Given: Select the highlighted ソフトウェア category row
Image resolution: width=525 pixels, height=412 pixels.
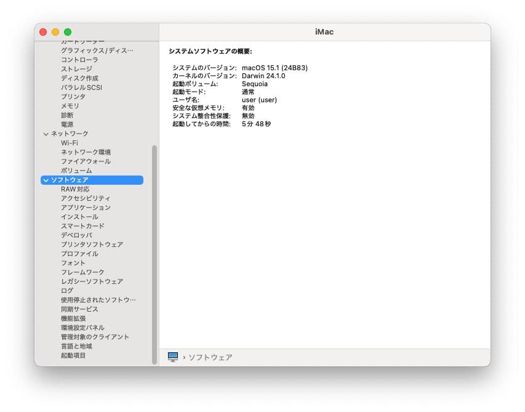Looking at the screenshot, I should [92, 180].
